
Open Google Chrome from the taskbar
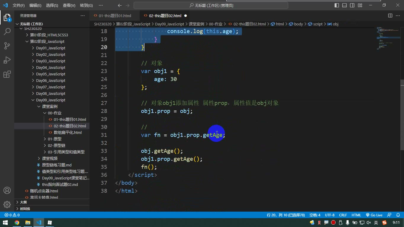point(17,223)
